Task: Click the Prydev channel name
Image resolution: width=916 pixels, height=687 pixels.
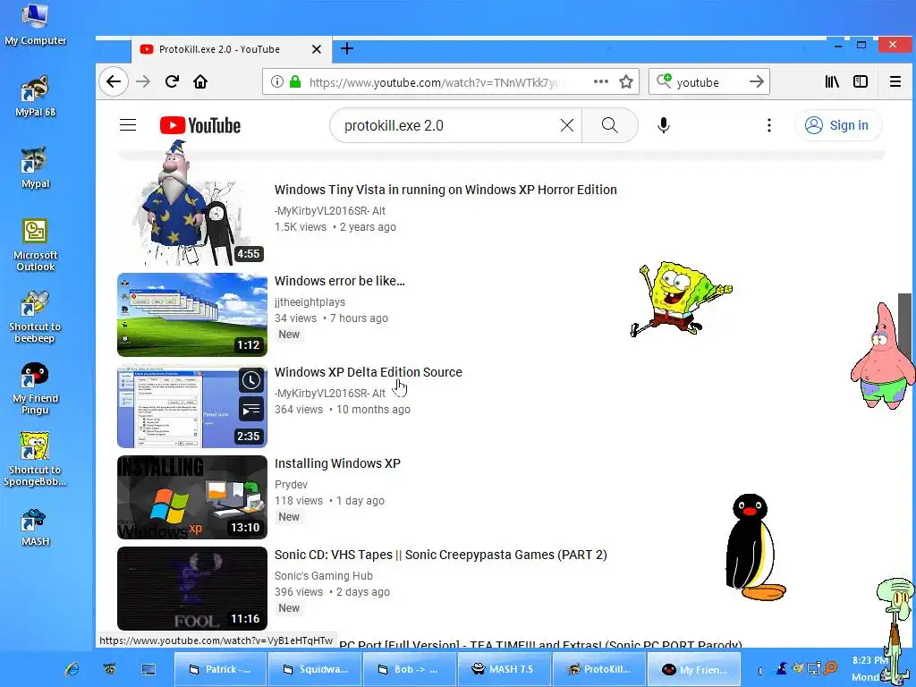Action: 291,484
